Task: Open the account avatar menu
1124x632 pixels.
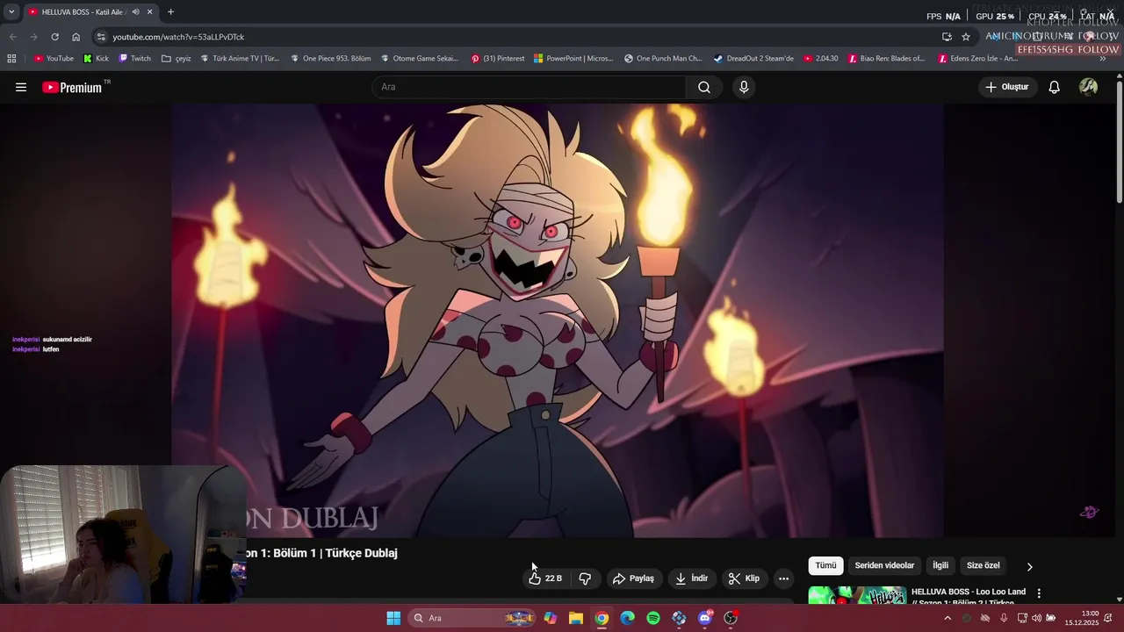Action: coord(1088,87)
